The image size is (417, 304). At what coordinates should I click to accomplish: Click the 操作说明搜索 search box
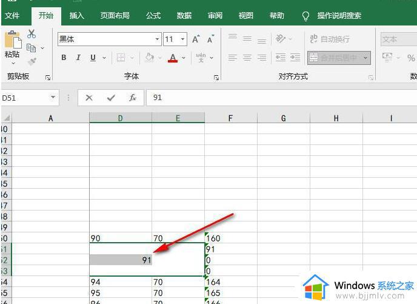pyautogui.click(x=339, y=16)
